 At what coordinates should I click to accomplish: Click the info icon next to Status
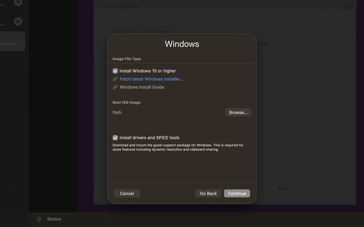coord(39,219)
